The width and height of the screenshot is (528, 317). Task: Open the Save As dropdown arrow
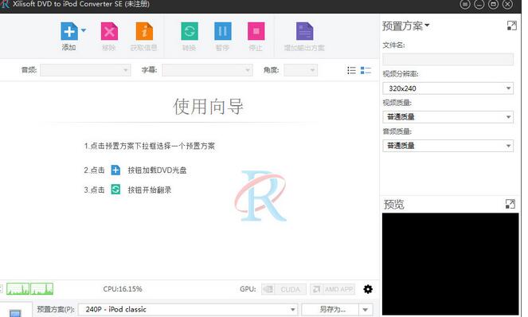click(366, 309)
